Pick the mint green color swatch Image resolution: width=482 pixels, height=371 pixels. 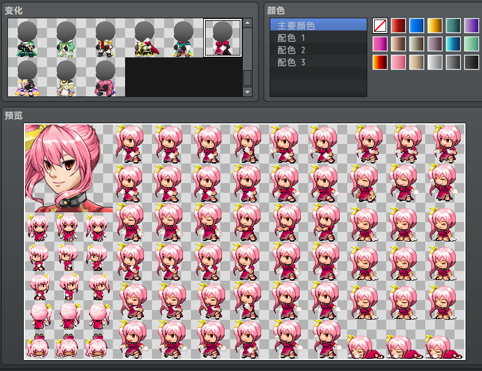tap(472, 44)
